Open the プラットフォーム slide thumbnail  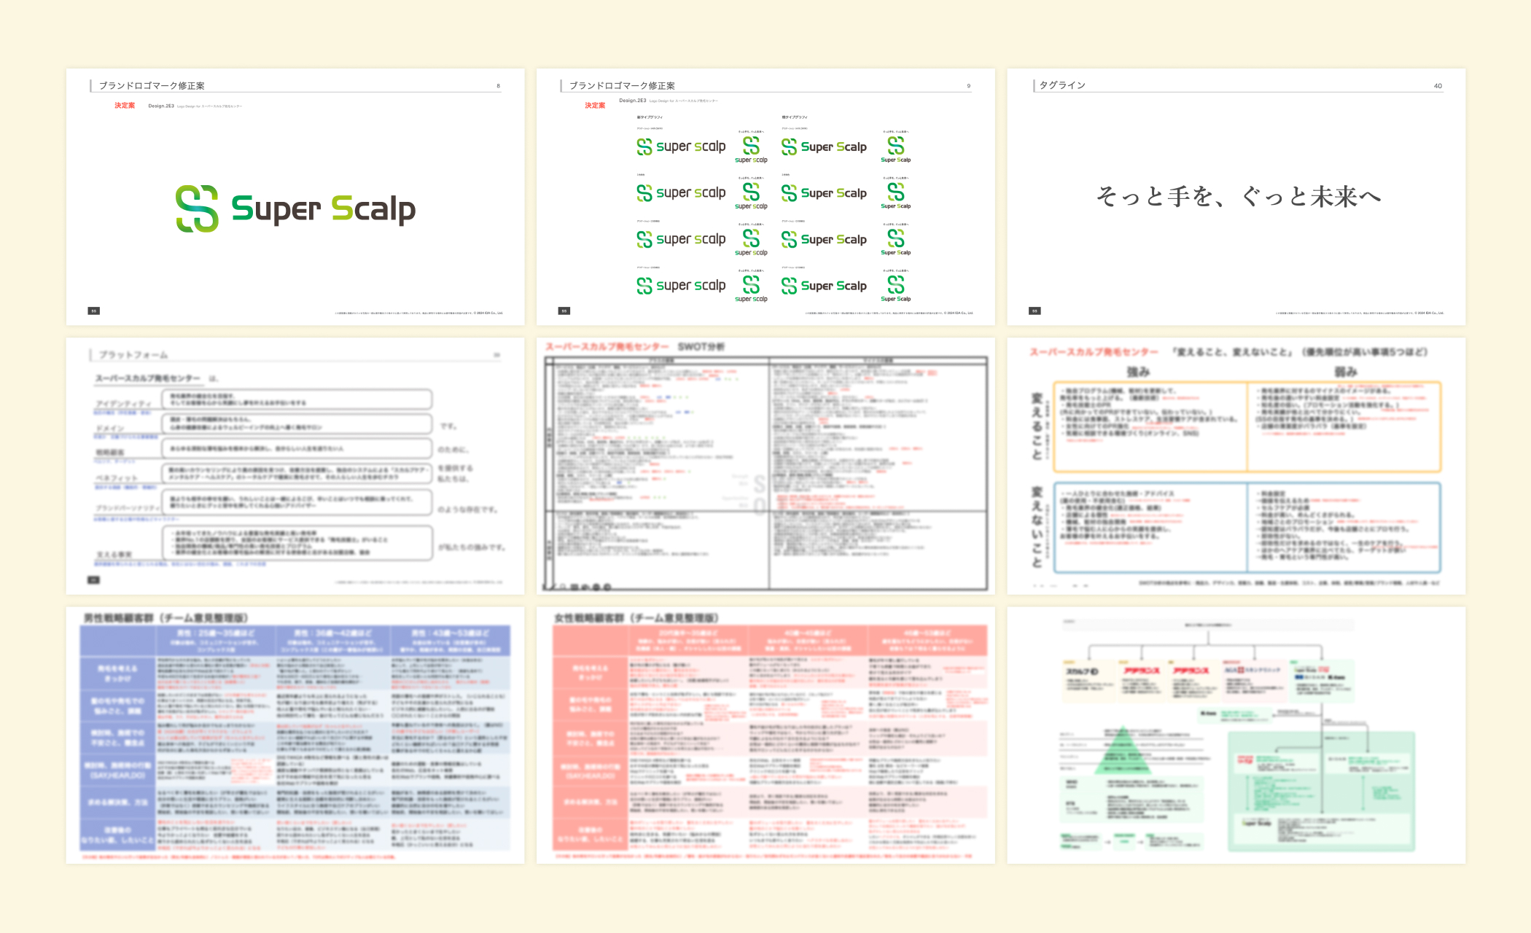(295, 466)
